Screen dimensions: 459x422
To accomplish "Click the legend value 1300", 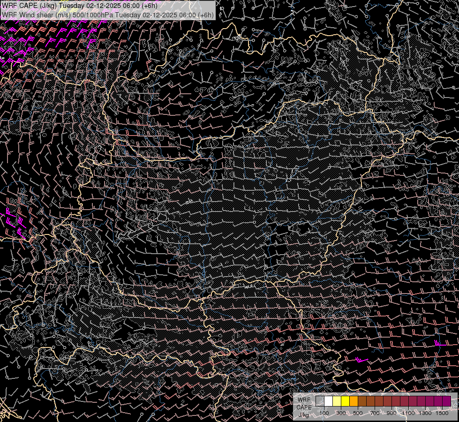I will 425,413.
